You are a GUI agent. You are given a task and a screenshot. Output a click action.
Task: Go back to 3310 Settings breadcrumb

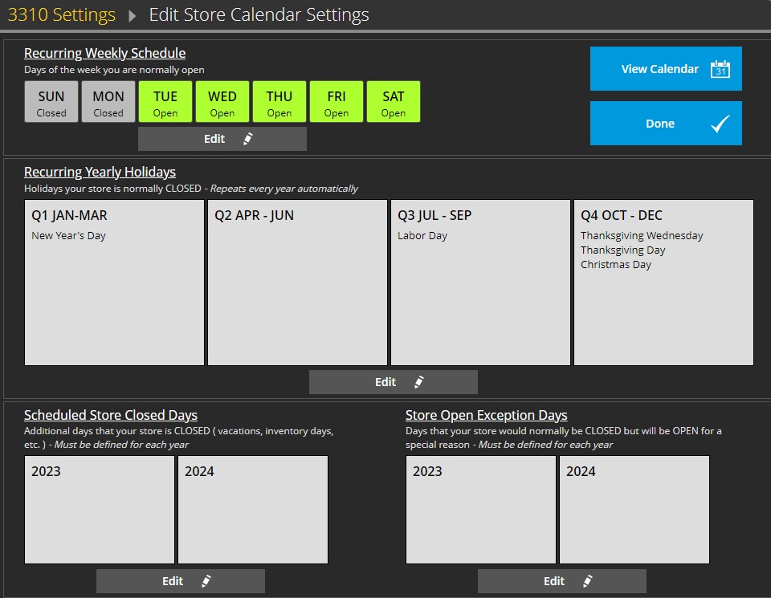click(62, 15)
